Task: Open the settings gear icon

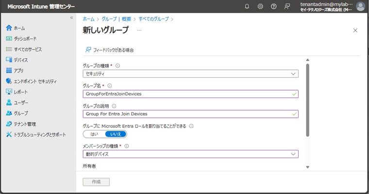Action: (x=260, y=6)
